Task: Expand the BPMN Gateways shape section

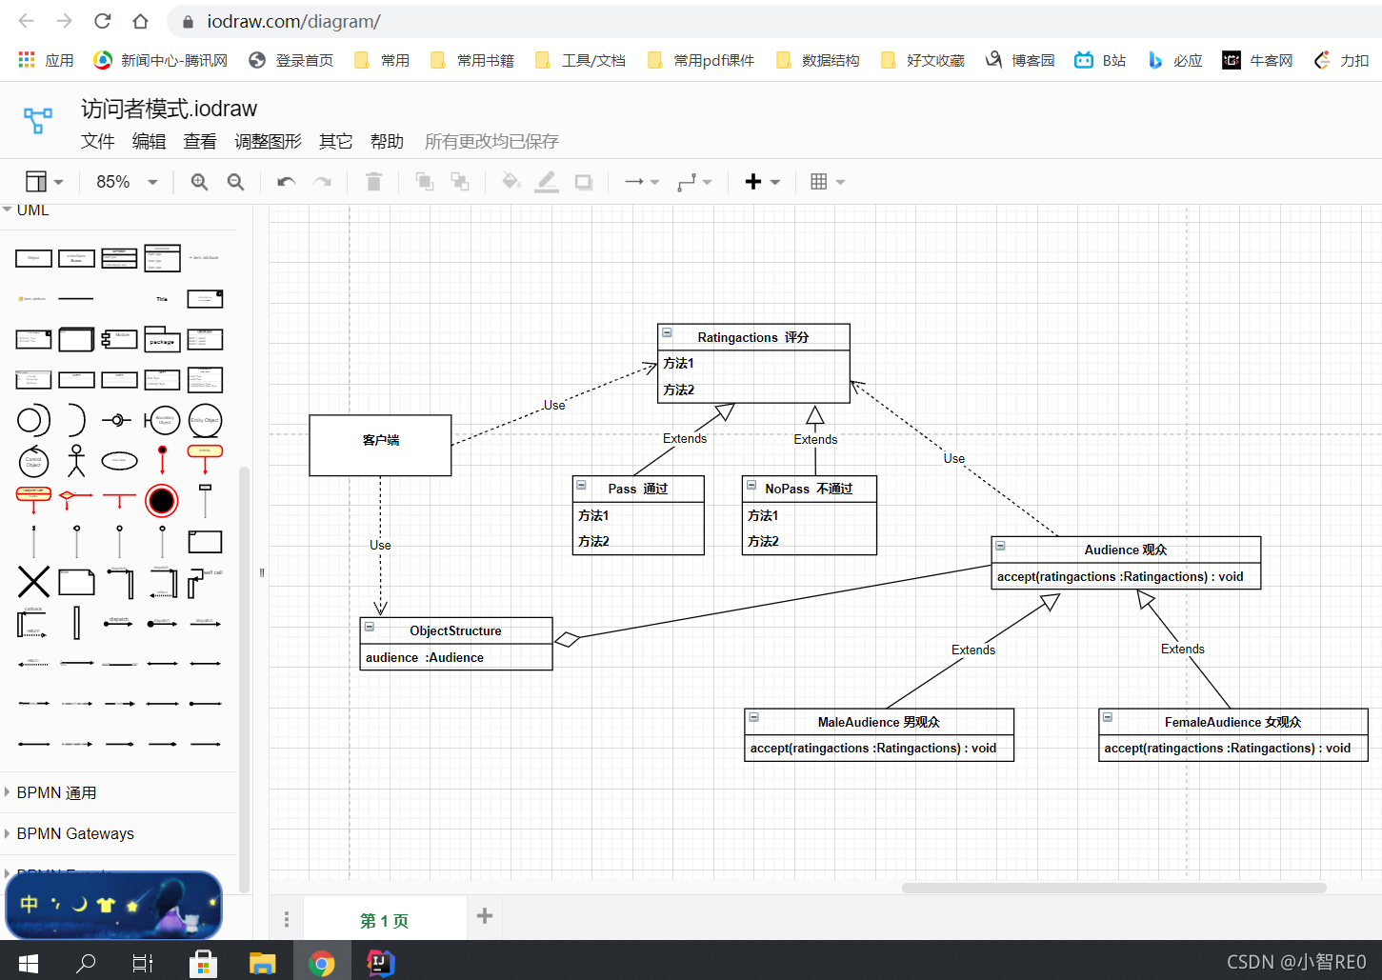Action: 75,833
